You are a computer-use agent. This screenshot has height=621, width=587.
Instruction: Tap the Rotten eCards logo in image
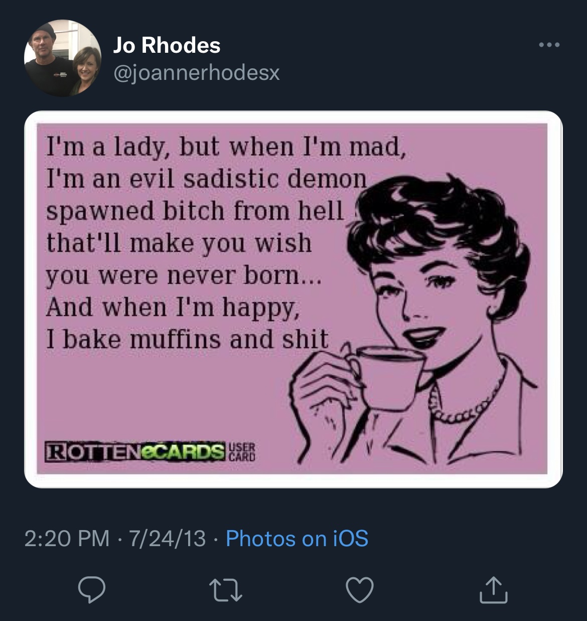click(x=135, y=451)
